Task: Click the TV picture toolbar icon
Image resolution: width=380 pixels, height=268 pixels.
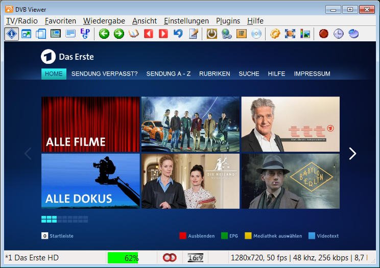Action: [x=56, y=34]
